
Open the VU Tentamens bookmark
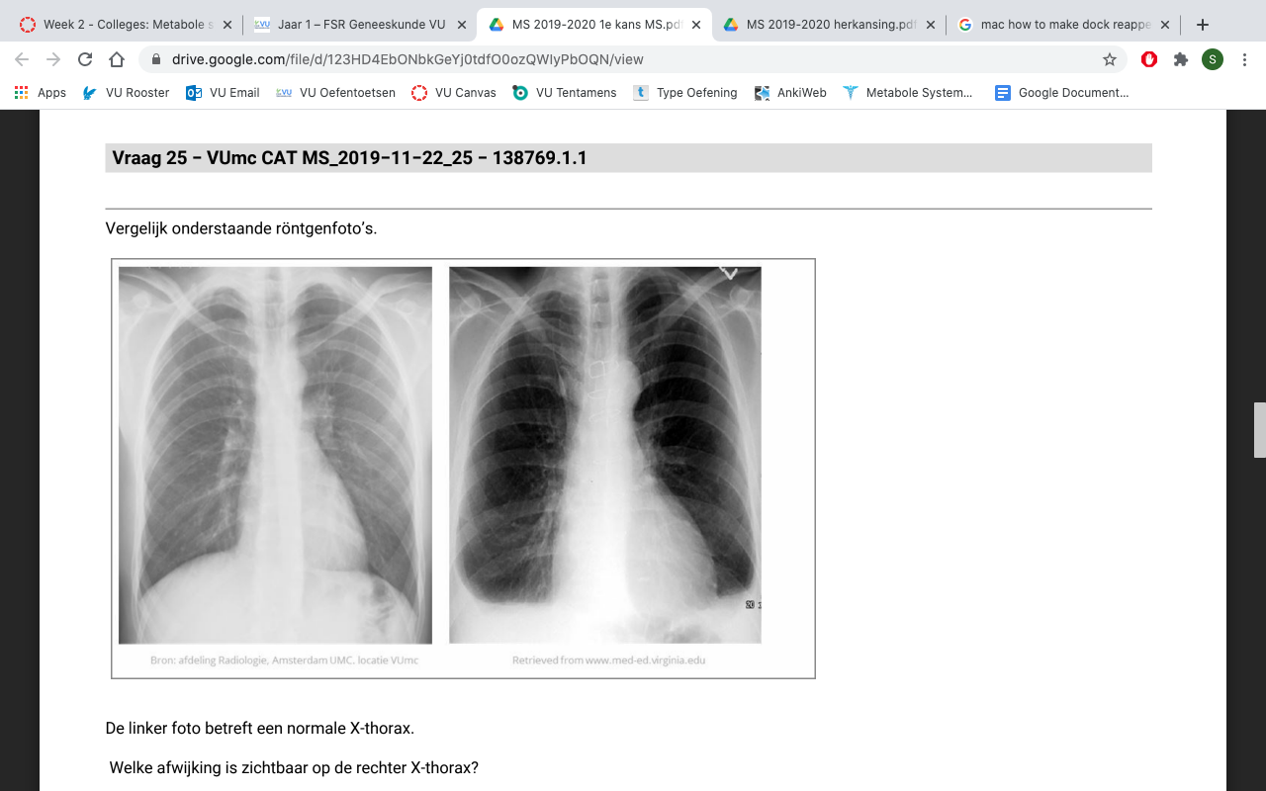[x=565, y=93]
